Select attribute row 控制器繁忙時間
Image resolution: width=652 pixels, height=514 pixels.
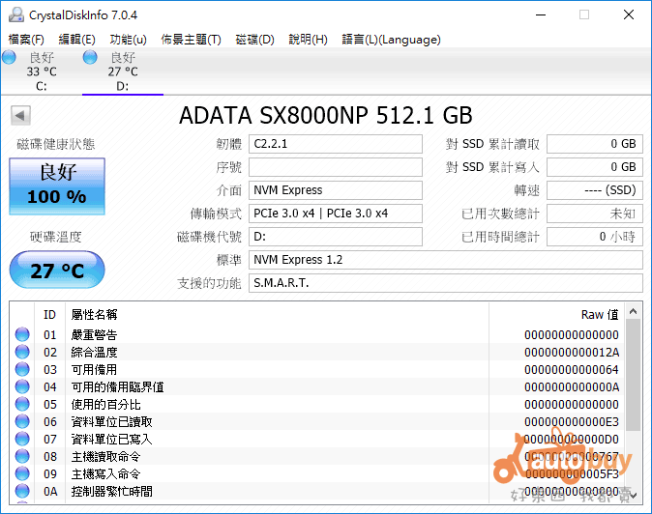pyautogui.click(x=317, y=491)
